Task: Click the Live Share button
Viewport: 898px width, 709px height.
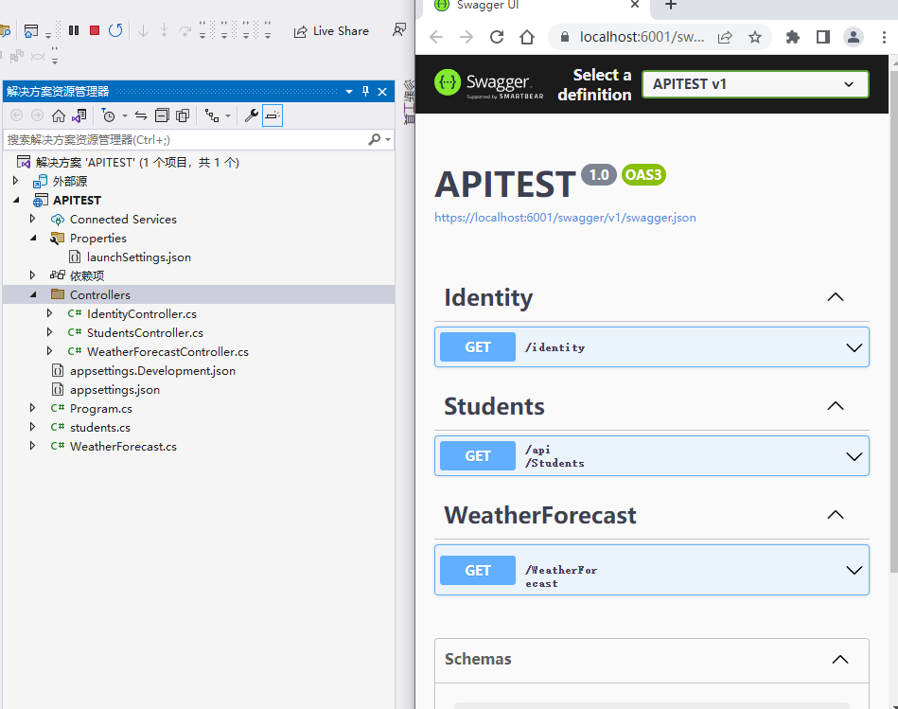Action: pyautogui.click(x=330, y=31)
